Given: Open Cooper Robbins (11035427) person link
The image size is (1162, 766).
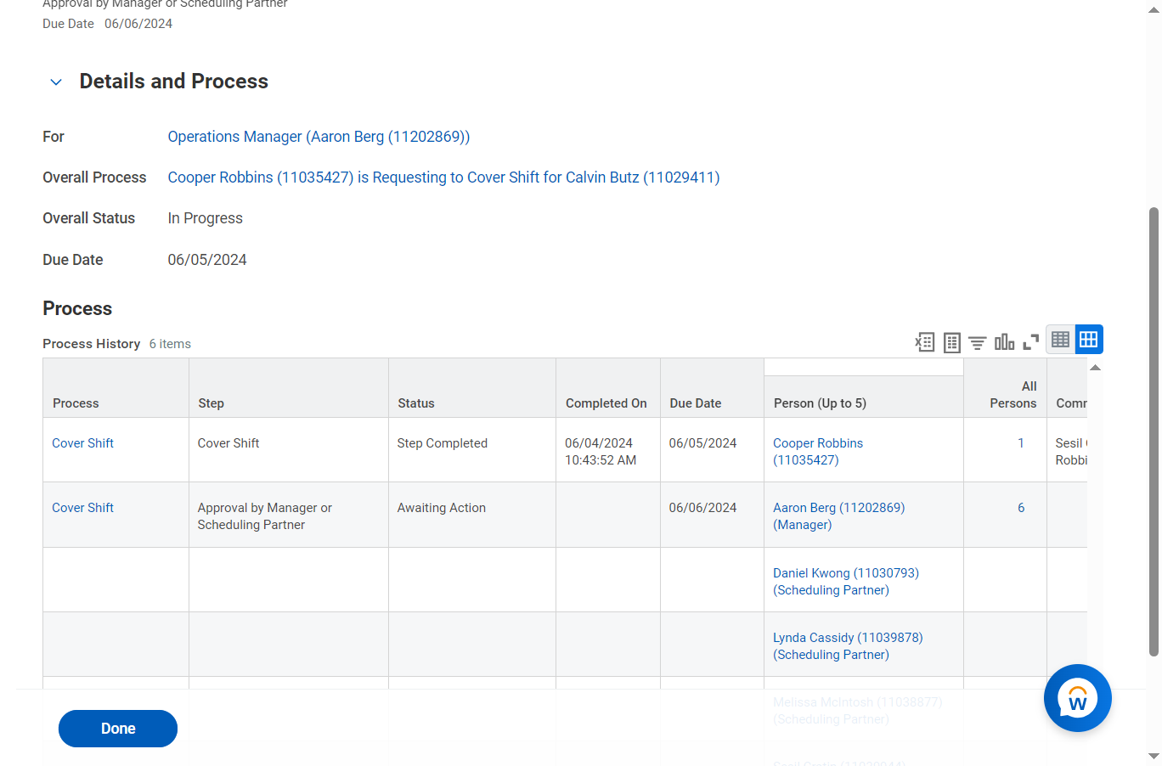Looking at the screenshot, I should coord(818,452).
